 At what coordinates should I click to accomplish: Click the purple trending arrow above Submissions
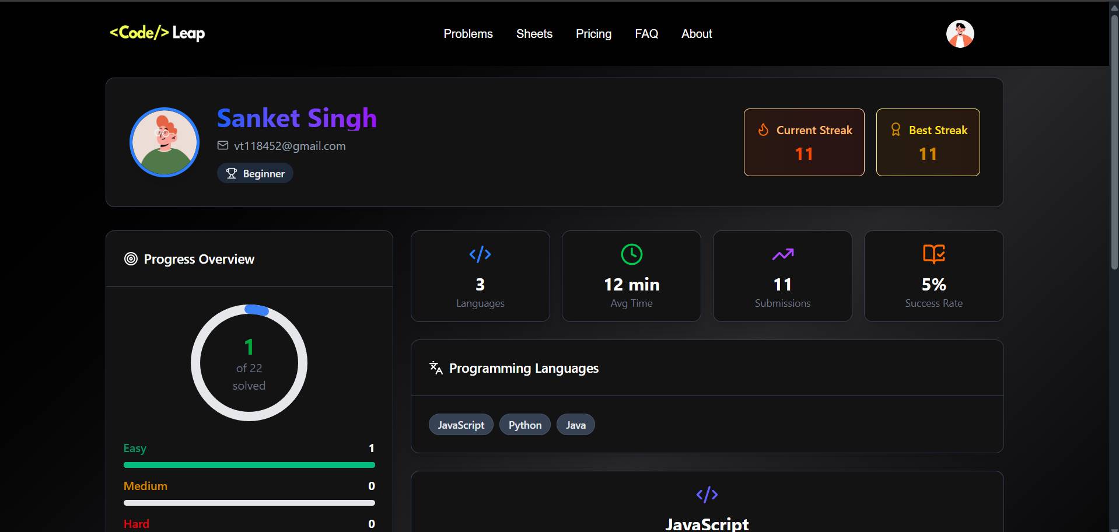(782, 254)
